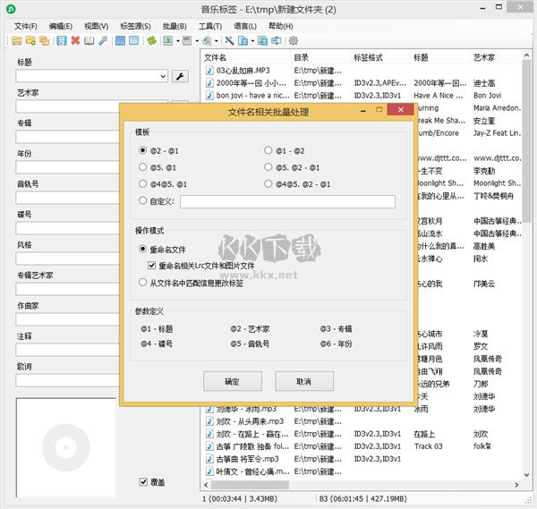The image size is (537, 509).
Task: Click the tag label toolbar icon
Action: point(206,41)
